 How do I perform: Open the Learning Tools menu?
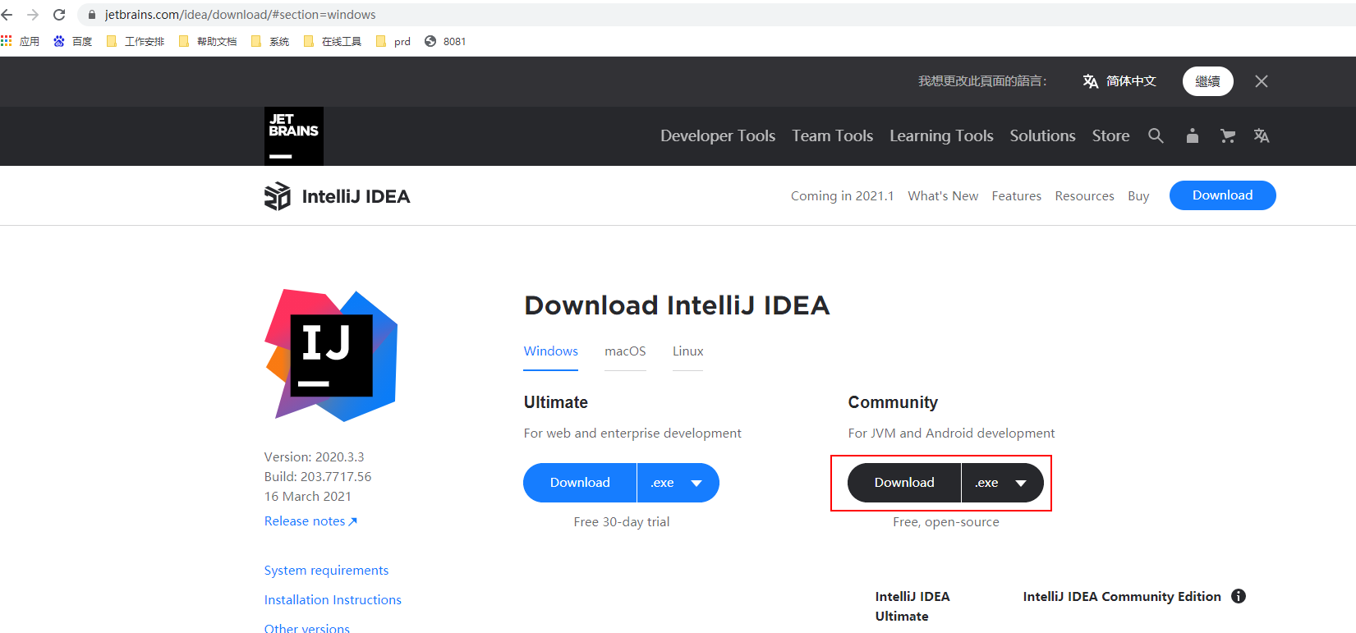(941, 136)
